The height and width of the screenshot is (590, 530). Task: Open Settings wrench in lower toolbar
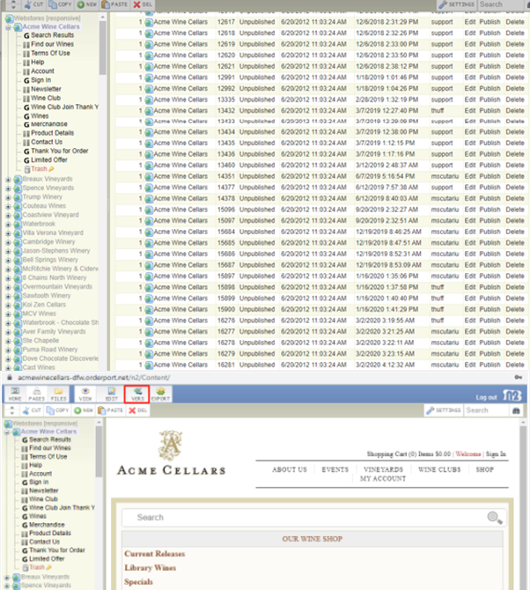point(443,410)
